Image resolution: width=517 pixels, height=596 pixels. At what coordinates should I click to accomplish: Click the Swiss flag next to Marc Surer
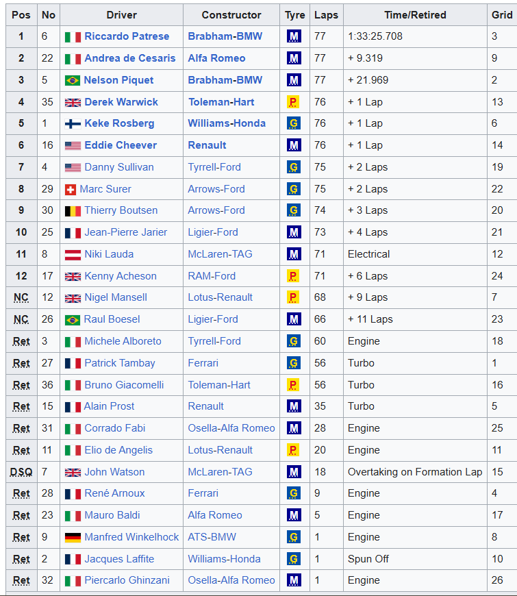pyautogui.click(x=71, y=190)
